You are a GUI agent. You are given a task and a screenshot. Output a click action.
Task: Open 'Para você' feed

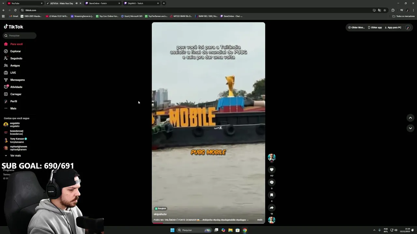(13, 44)
